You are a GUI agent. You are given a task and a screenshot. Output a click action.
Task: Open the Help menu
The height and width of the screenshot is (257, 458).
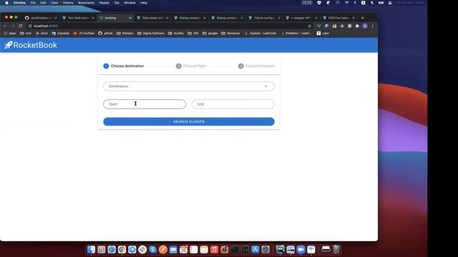coord(143,3)
